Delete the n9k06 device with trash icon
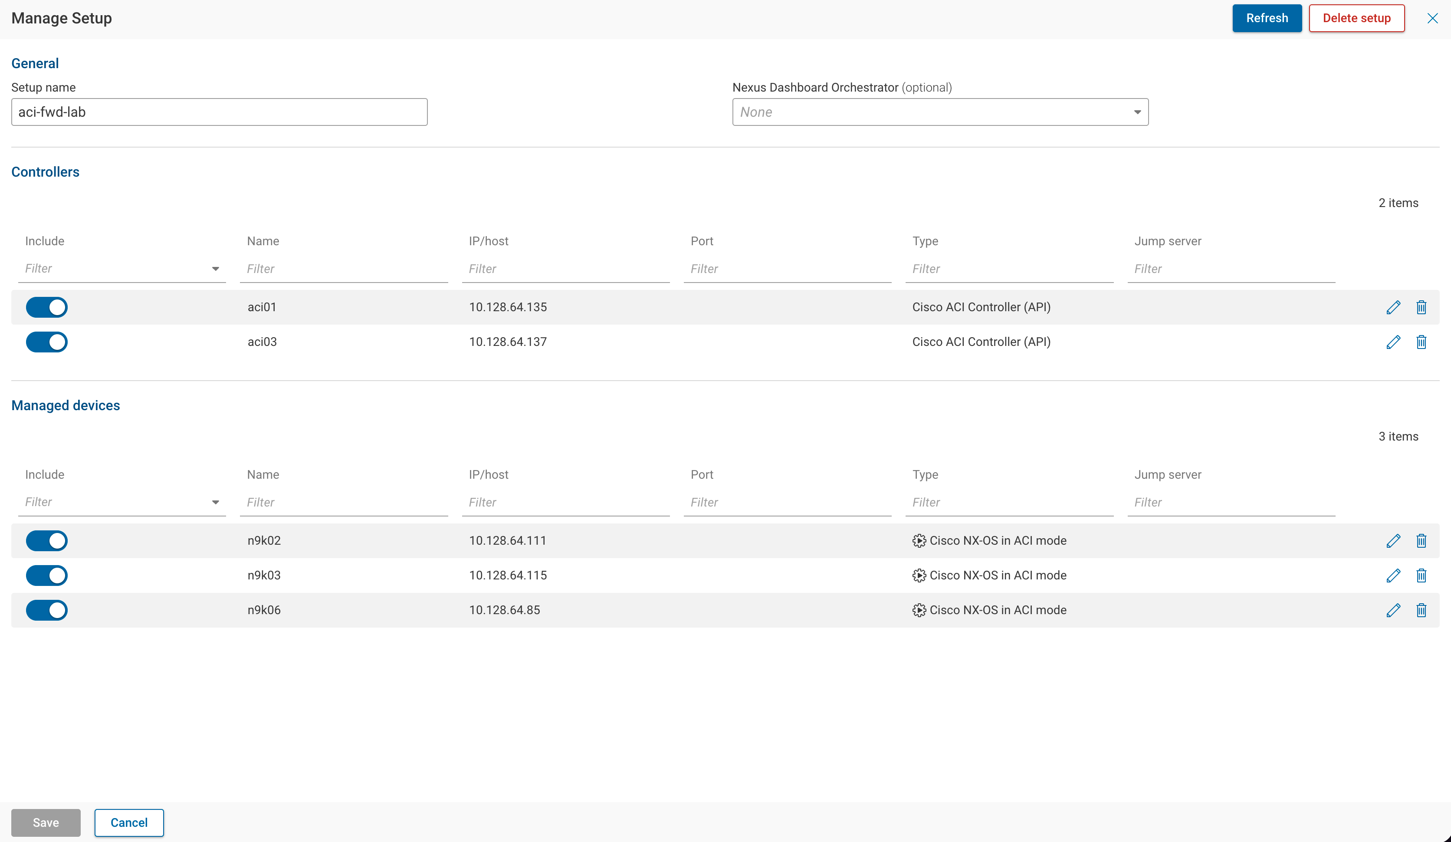 click(x=1421, y=610)
